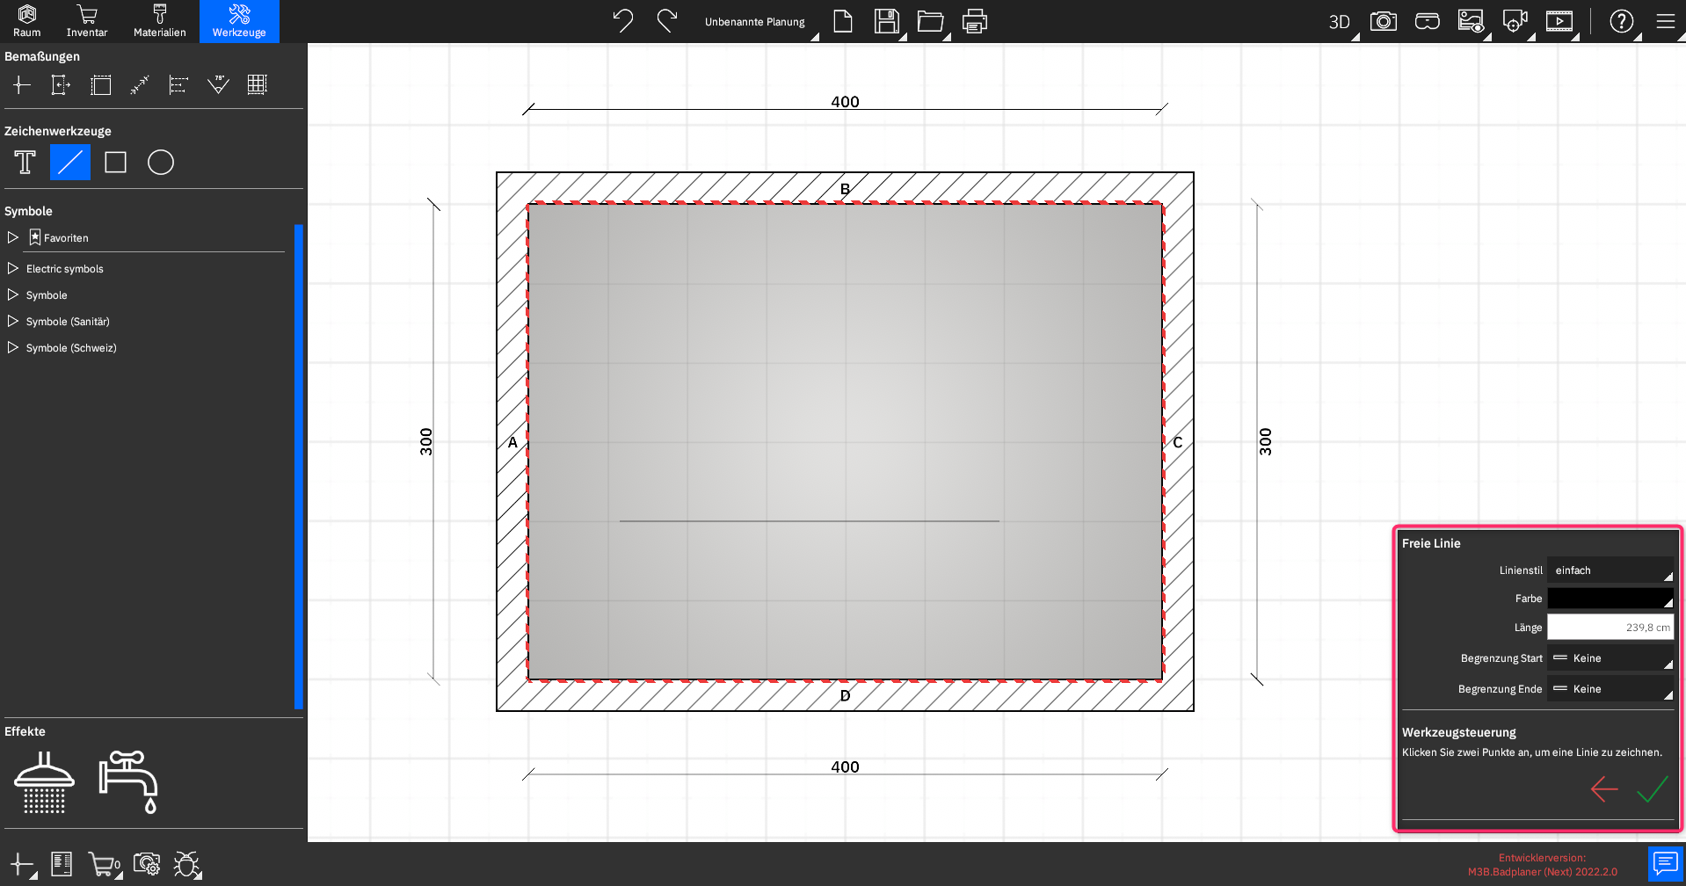Viewport: 1686px width, 886px height.
Task: Take a screenshot with camera icon
Action: (x=1384, y=21)
